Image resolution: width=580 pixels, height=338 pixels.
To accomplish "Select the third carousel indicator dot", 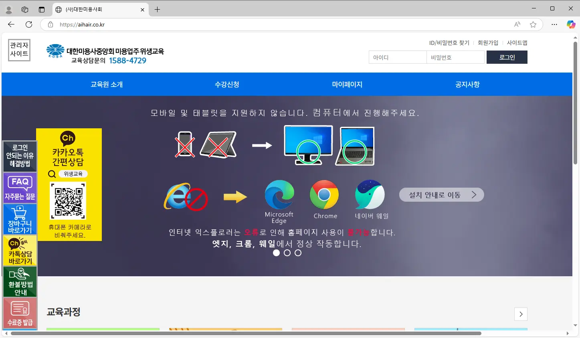I will [298, 253].
